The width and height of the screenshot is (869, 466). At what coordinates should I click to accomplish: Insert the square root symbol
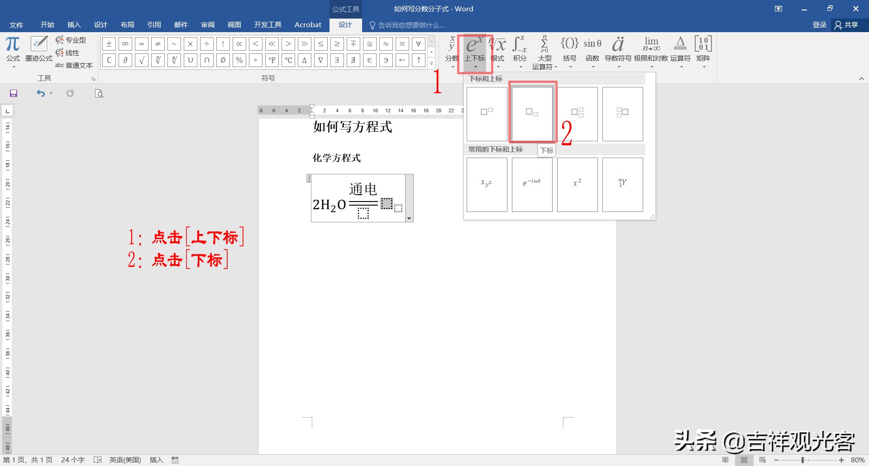141,60
